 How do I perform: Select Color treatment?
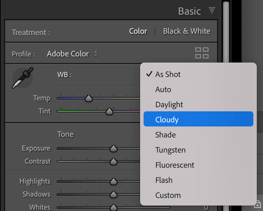pyautogui.click(x=138, y=31)
